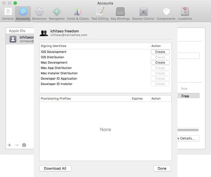Open the account actions gear menu

(24, 145)
